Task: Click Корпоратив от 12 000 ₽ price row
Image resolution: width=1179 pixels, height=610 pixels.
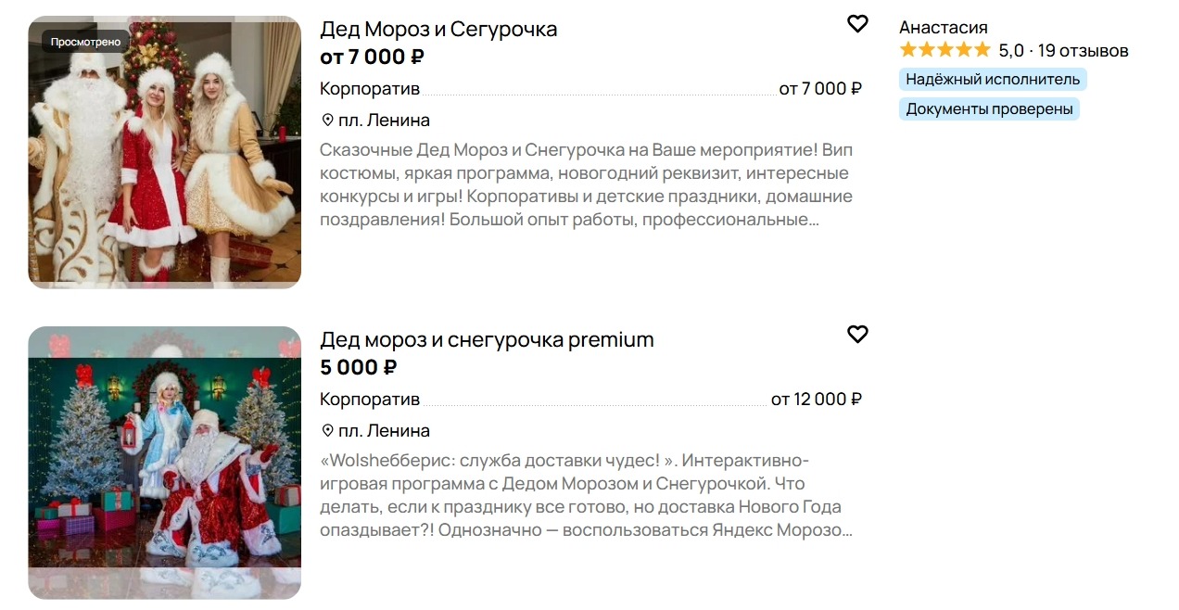Action: click(x=590, y=400)
